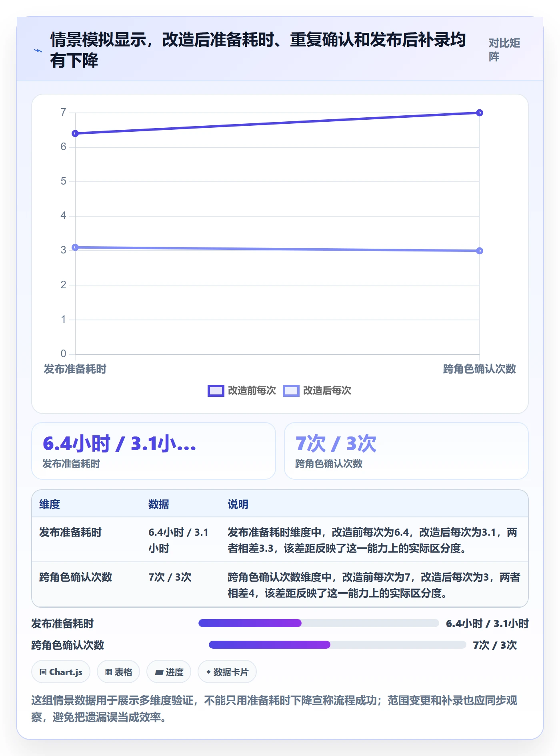Select the 发布准备耗时 row label in the table

[70, 532]
